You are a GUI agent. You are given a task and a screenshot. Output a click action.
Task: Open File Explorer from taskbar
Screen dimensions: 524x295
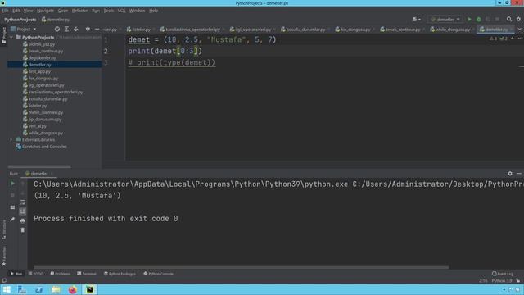point(56,289)
